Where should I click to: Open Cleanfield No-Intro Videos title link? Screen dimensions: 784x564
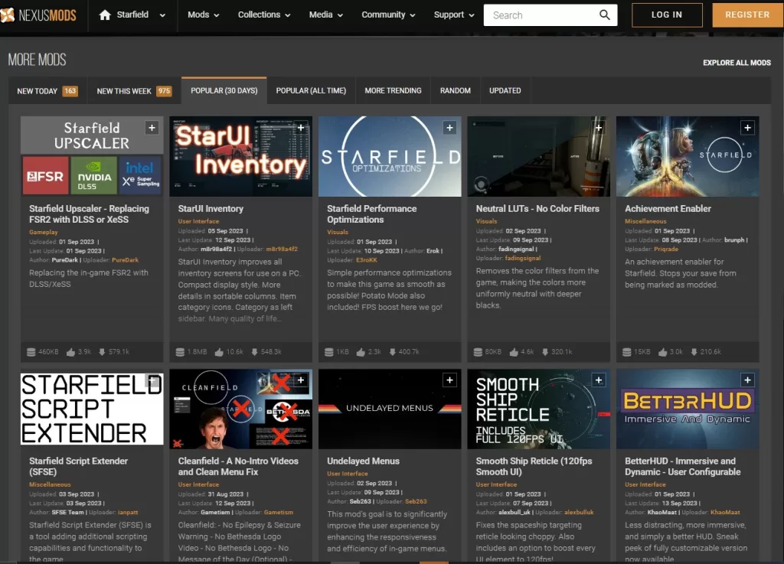[238, 467]
